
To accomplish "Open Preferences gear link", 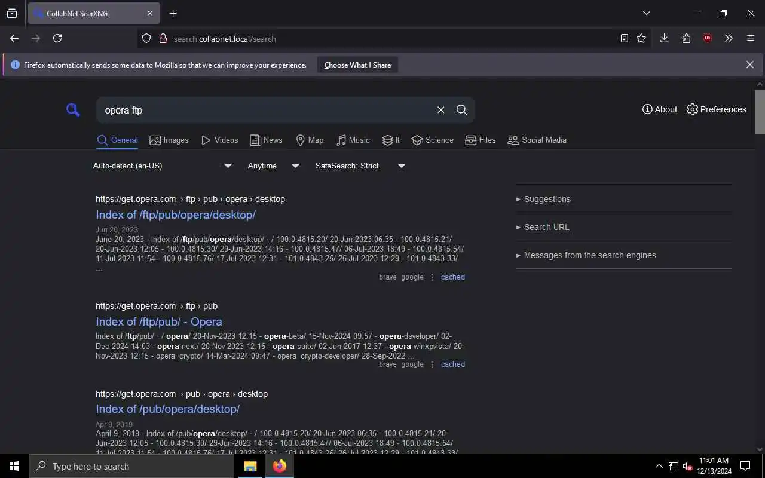I will [717, 109].
